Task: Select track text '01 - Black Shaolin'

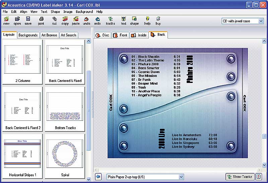Action: (145, 57)
